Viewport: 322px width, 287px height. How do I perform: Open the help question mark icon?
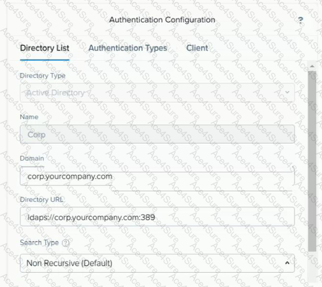pyautogui.click(x=300, y=20)
